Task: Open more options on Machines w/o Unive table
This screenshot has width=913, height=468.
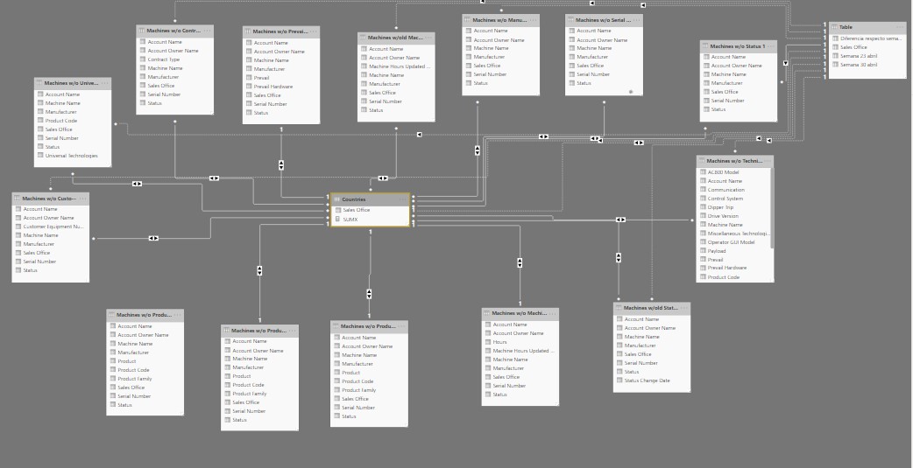Action: 105,83
